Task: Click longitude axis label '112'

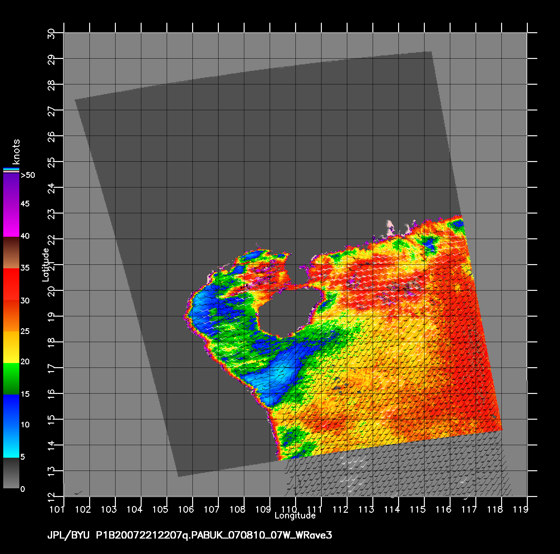Action: point(341,510)
